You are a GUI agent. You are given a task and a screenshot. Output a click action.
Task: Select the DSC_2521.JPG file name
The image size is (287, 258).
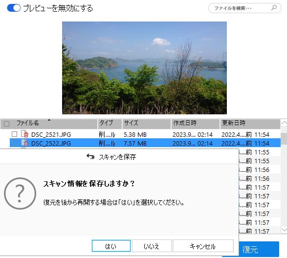coord(51,135)
